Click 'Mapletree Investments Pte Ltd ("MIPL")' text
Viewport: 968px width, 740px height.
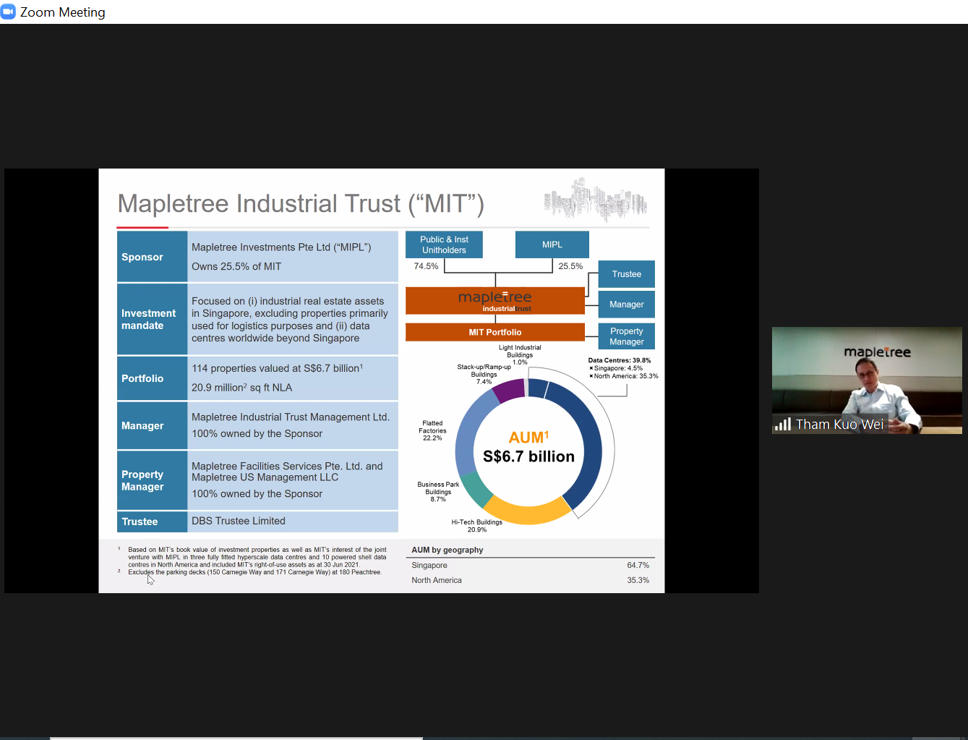coord(281,247)
